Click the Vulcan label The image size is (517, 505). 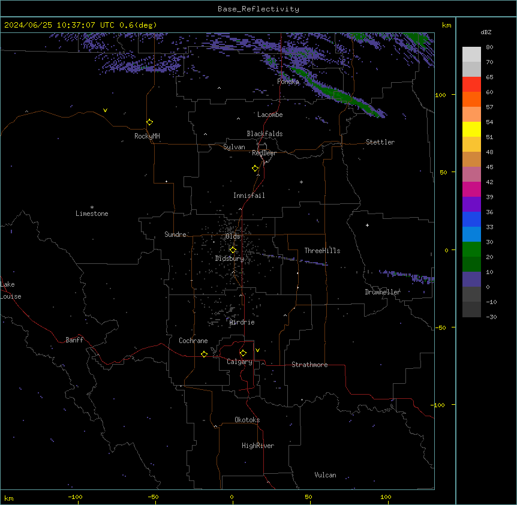(326, 475)
